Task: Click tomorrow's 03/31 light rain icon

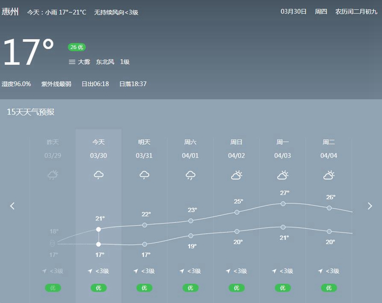Action: 144,175
